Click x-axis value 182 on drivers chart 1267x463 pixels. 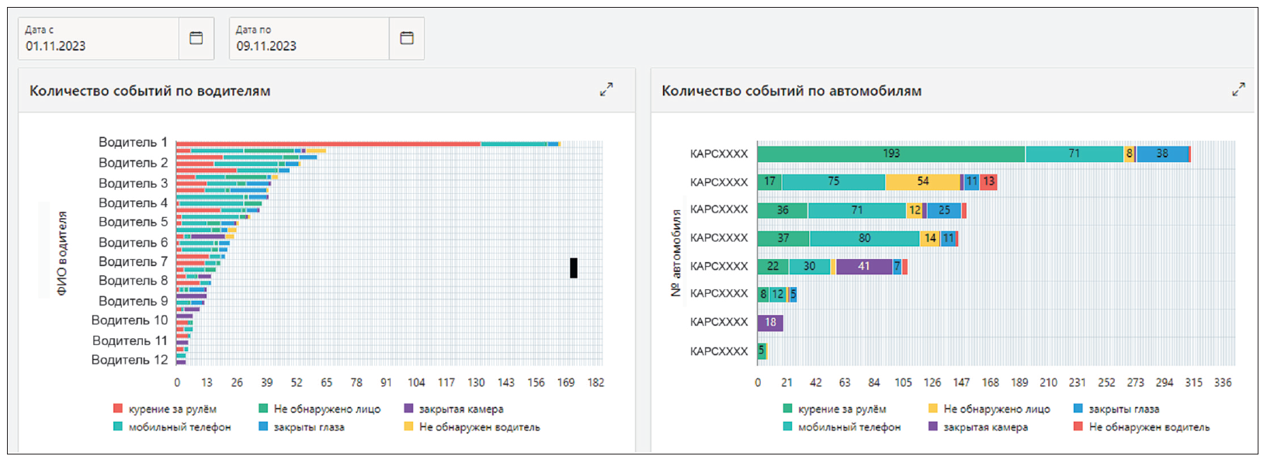595,382
